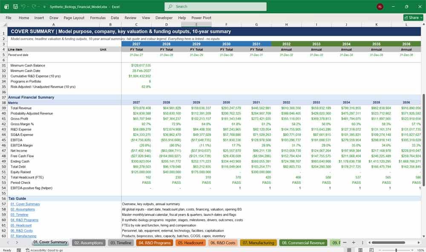The height and width of the screenshot is (252, 426).
Task: Follow the 05. Headcount hyperlink
Action: (x=21, y=225)
